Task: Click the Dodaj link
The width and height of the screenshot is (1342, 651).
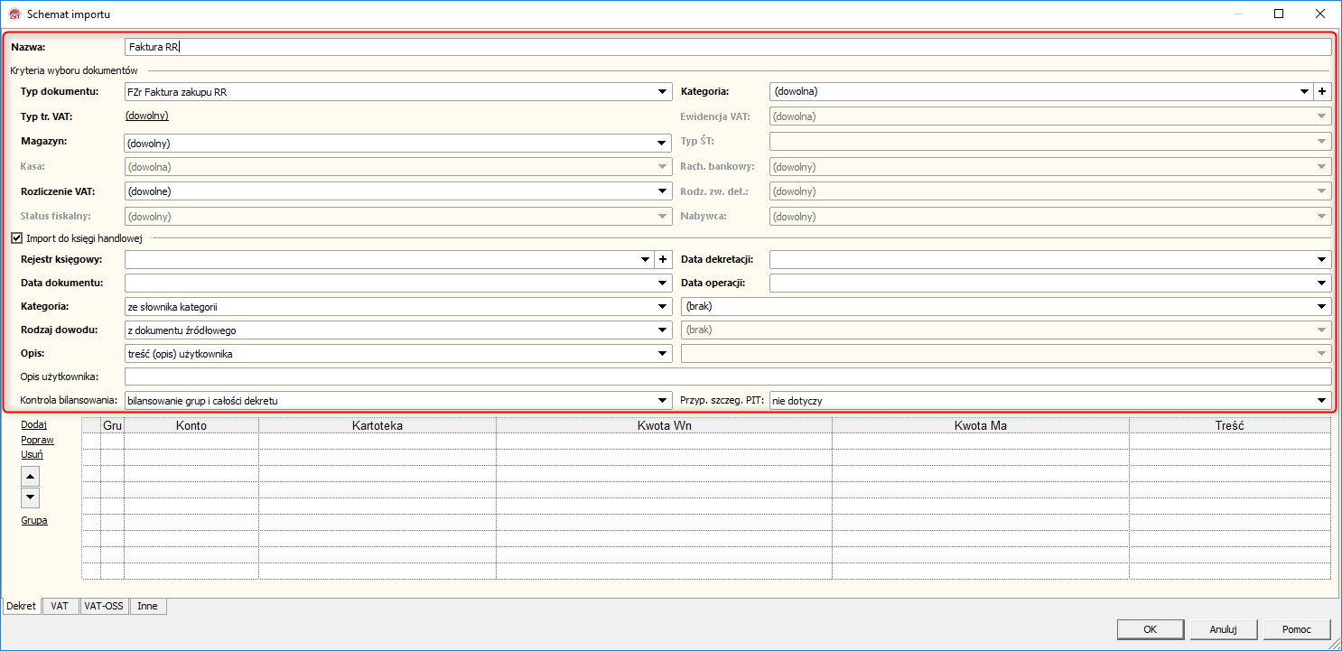Action: click(x=34, y=424)
